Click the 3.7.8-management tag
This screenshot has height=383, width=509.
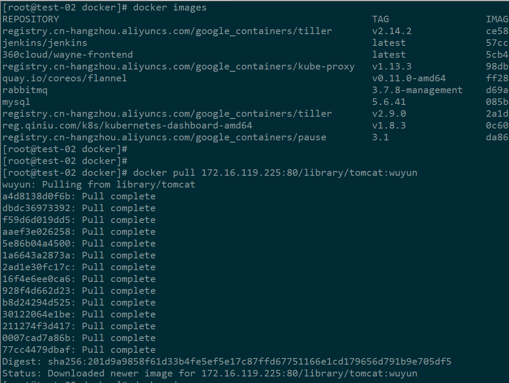point(417,90)
